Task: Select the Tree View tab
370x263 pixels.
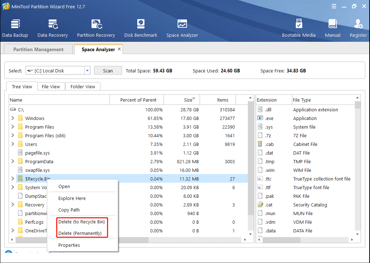Action: coord(22,86)
